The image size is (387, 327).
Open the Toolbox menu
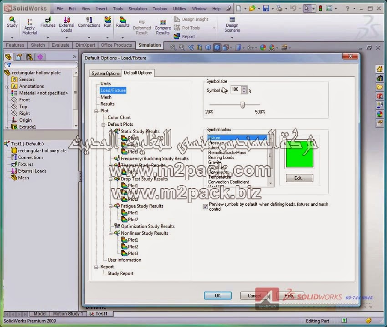pos(160,9)
